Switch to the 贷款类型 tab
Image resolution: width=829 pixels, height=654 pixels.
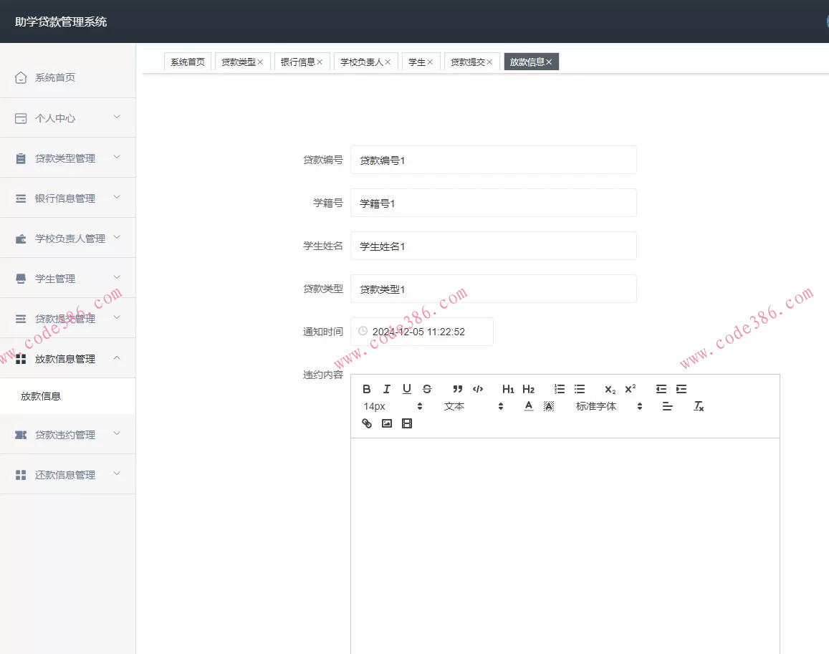tap(238, 62)
